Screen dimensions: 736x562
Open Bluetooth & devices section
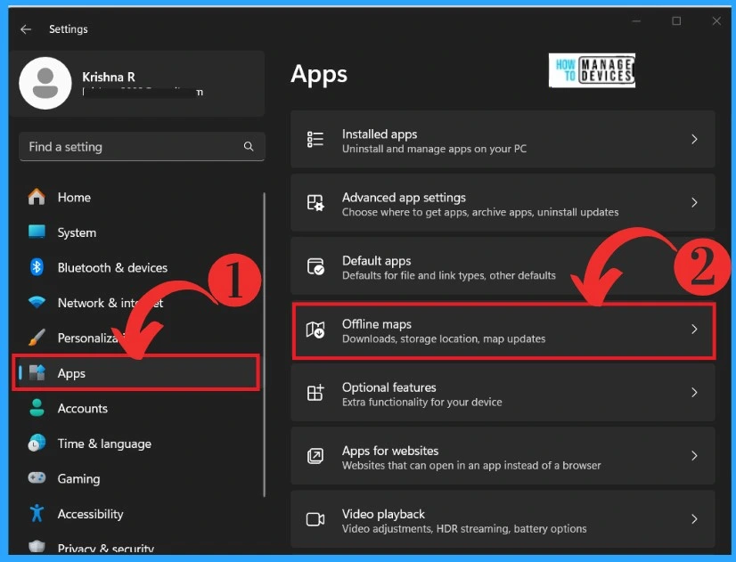click(x=138, y=267)
